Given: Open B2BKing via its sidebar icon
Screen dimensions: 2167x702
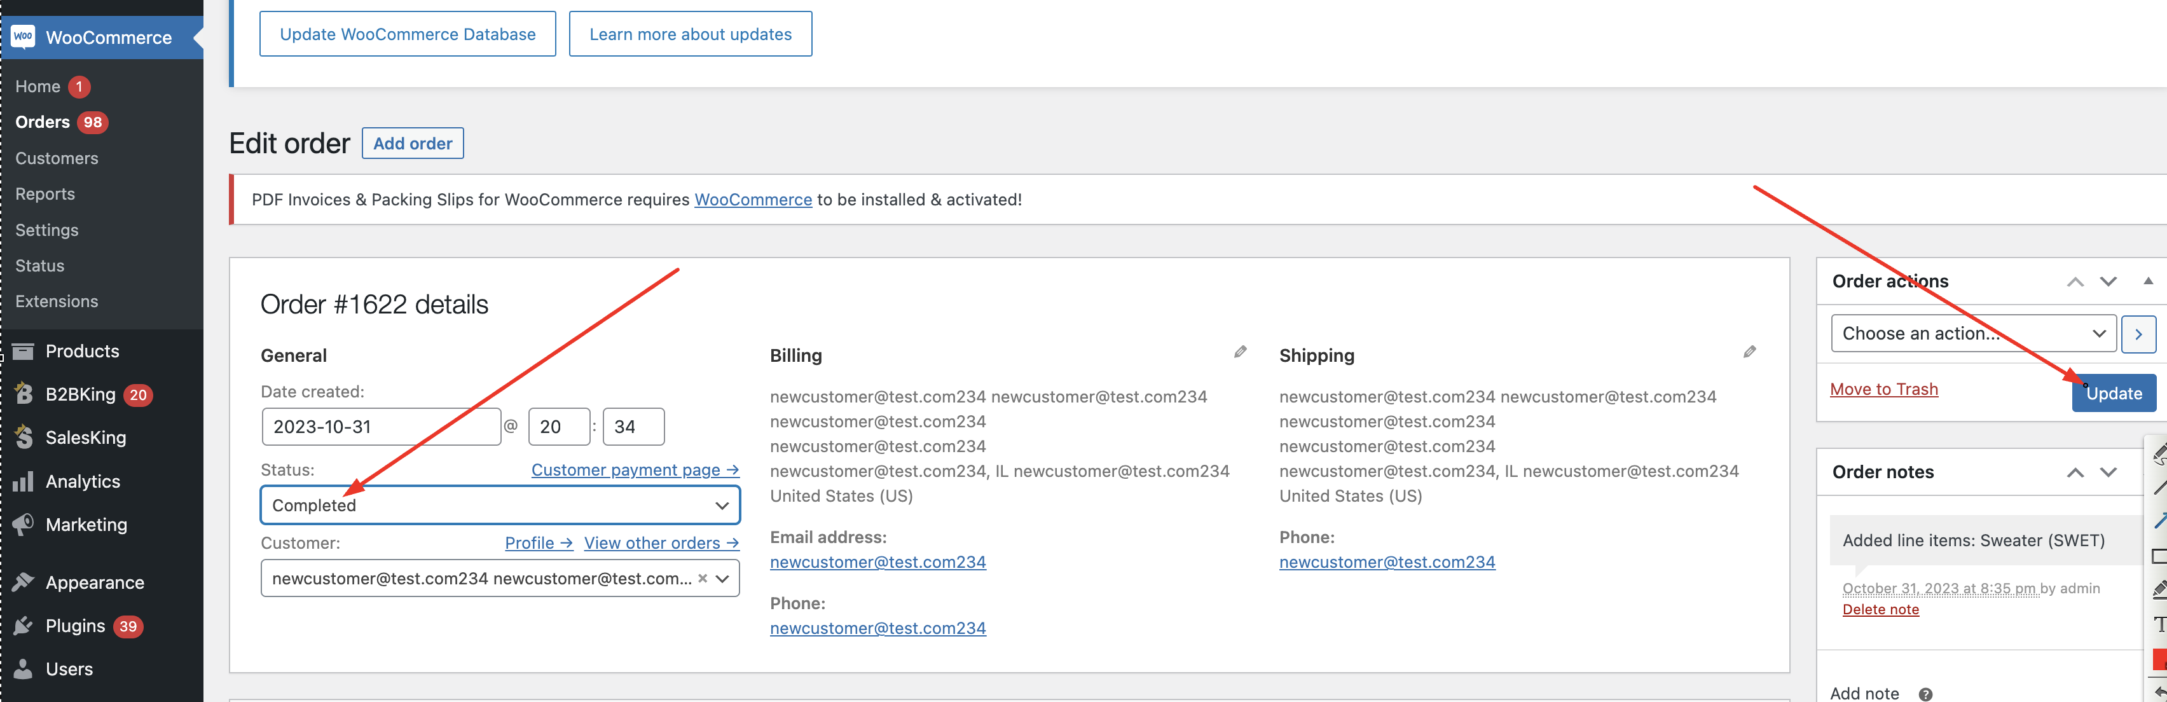Looking at the screenshot, I should coord(24,394).
